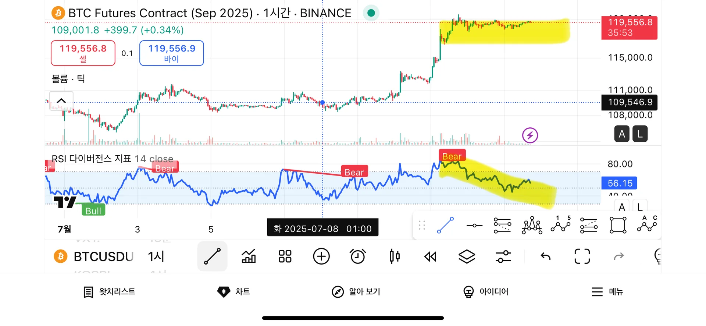Open chart settings sliders icon

(x=503, y=256)
